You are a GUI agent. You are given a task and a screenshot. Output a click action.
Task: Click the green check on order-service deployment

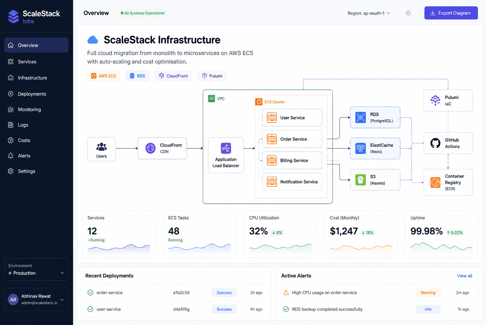pyautogui.click(x=90, y=293)
